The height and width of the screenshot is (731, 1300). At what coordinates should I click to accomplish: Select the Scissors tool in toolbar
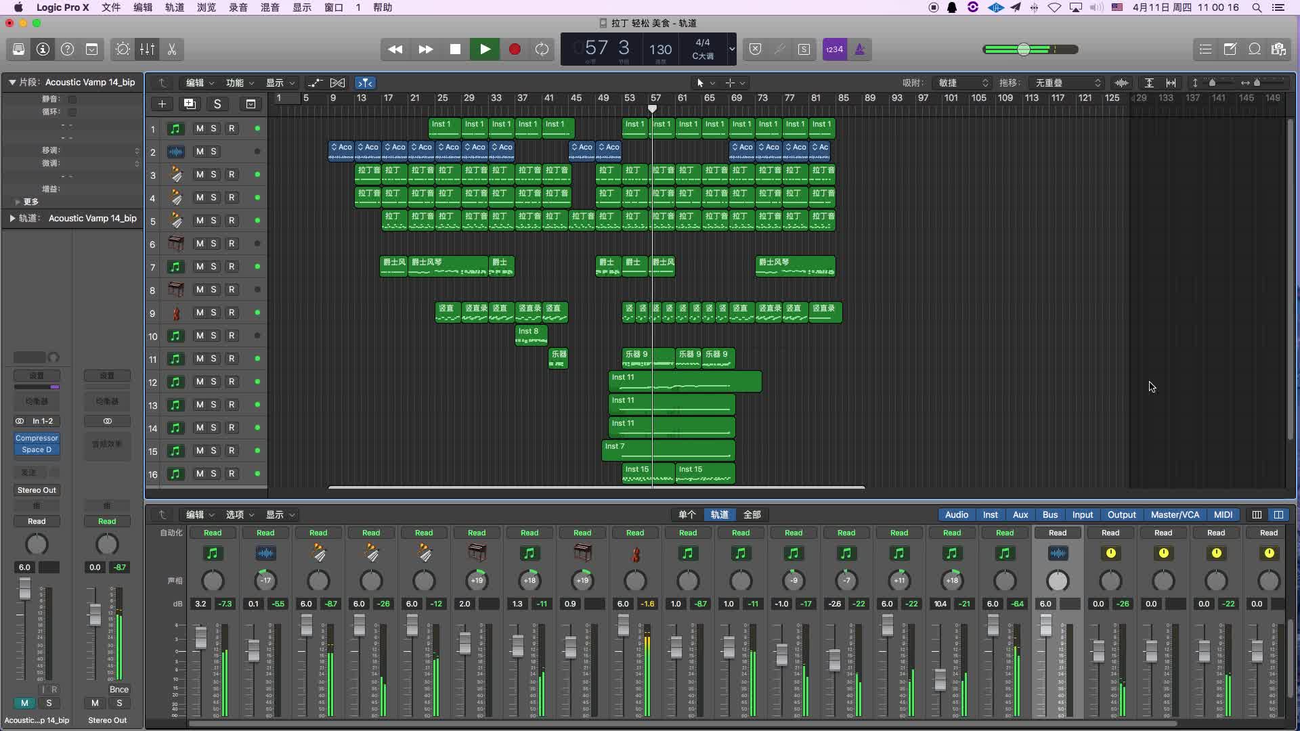173,49
